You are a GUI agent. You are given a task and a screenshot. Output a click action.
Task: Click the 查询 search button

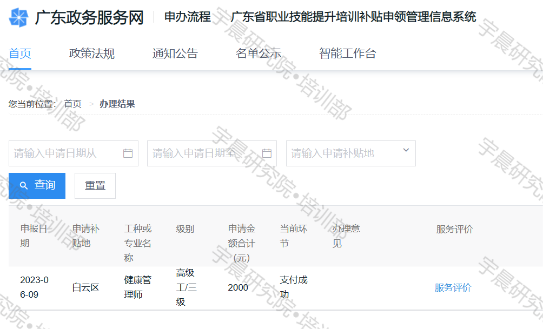pos(37,185)
